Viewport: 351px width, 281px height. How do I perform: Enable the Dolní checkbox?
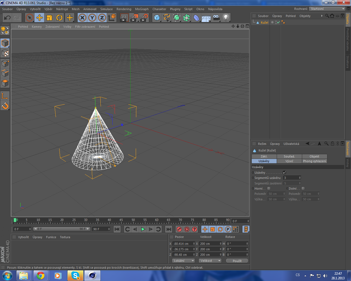point(303,189)
